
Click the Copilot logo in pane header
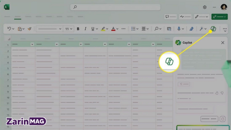click(x=178, y=42)
